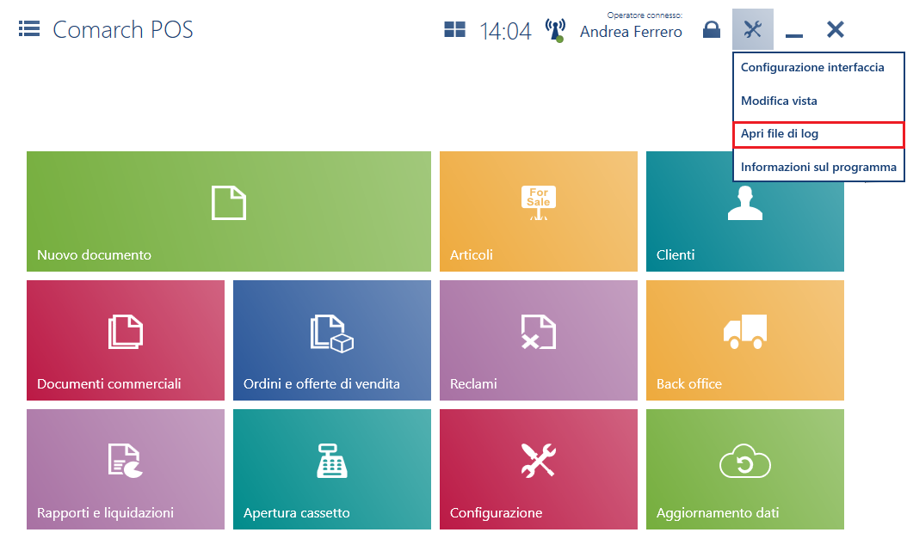This screenshot has height=557, width=907.
Task: Click the crossed document icon on Reclami
Action: (x=539, y=333)
